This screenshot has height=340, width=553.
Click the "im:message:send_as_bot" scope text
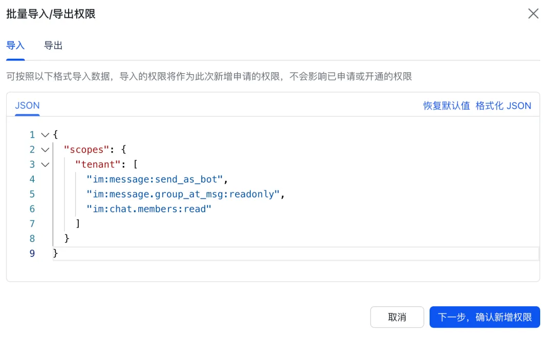click(156, 179)
